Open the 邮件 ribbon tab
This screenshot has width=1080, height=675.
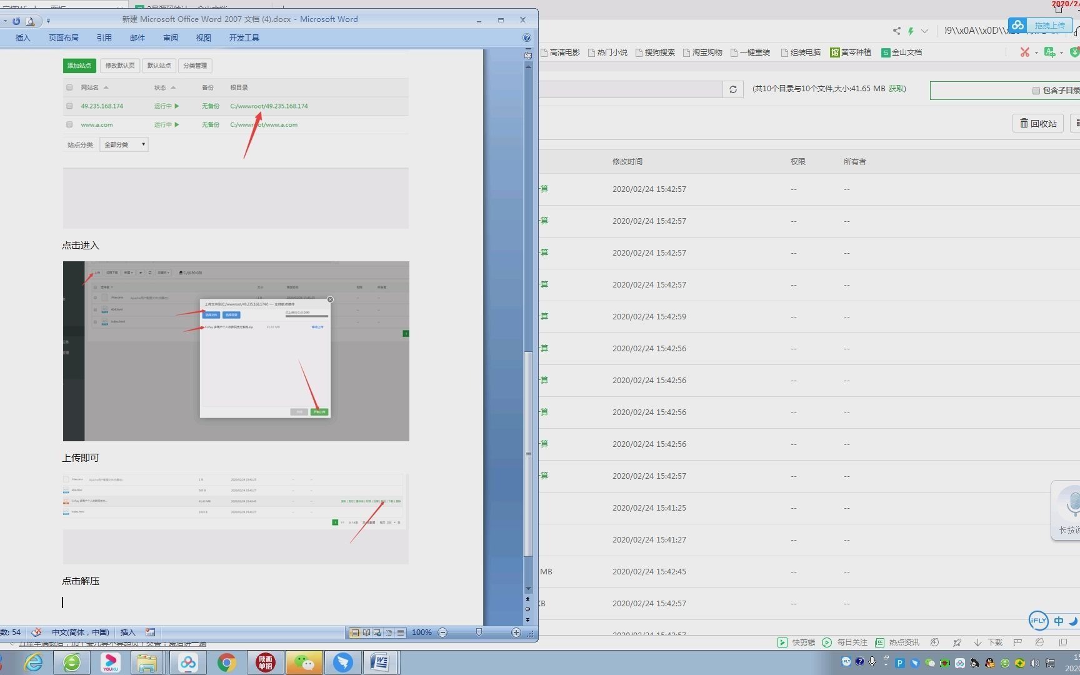point(137,37)
